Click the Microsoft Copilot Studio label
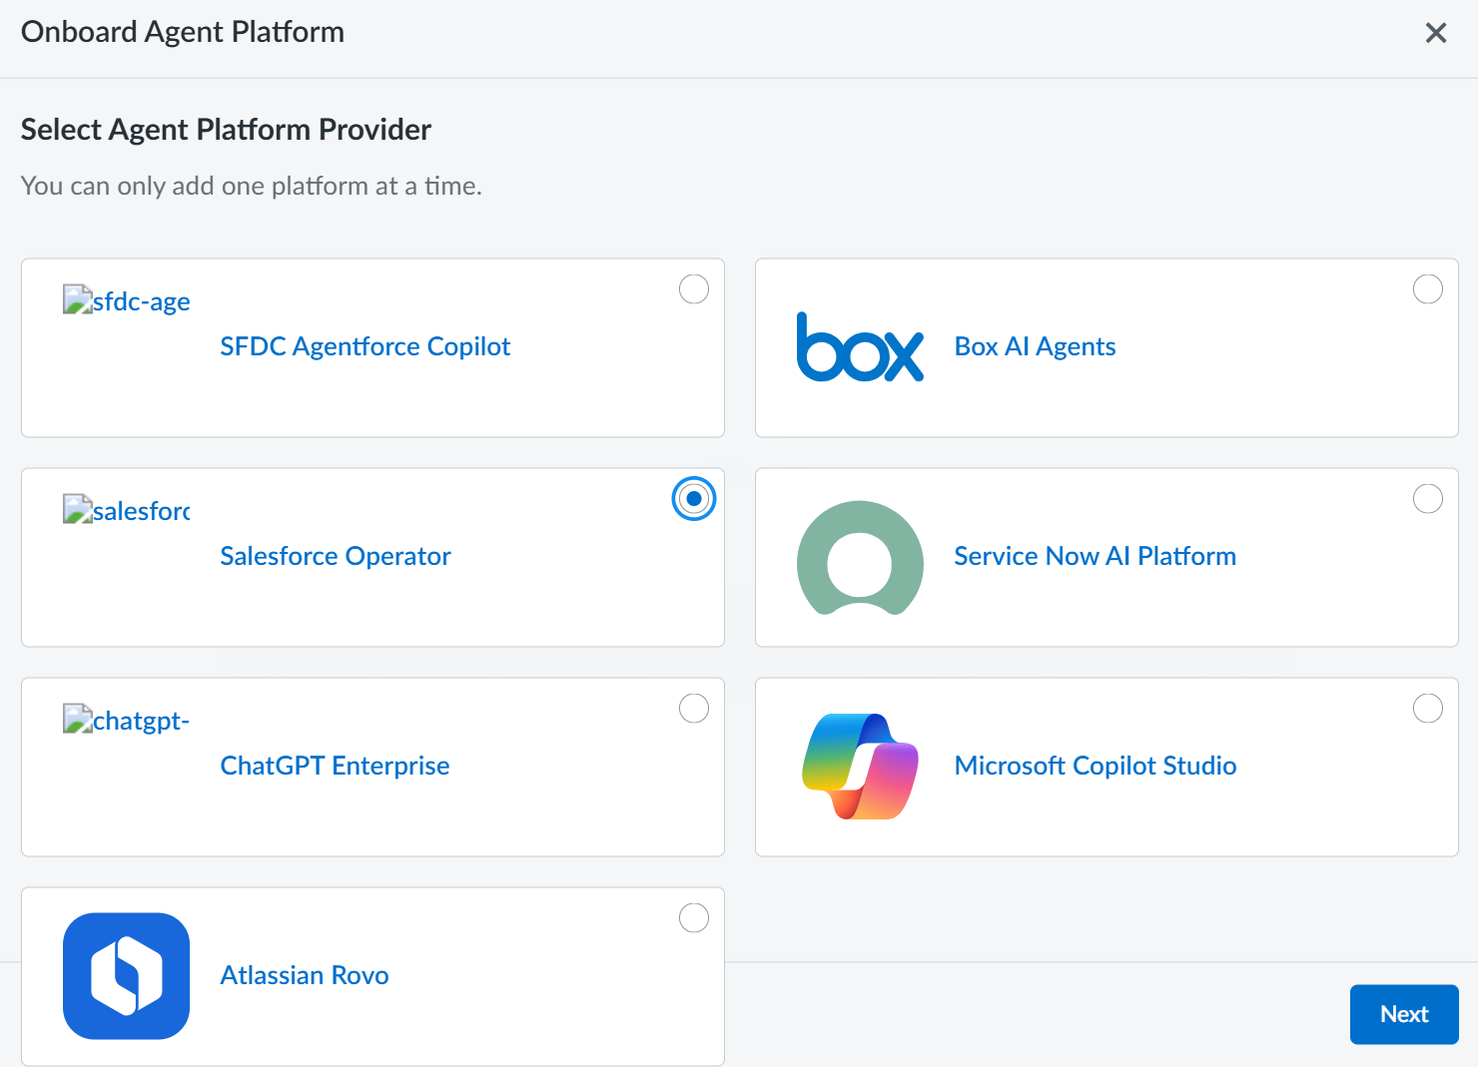The height and width of the screenshot is (1067, 1478). click(1095, 766)
